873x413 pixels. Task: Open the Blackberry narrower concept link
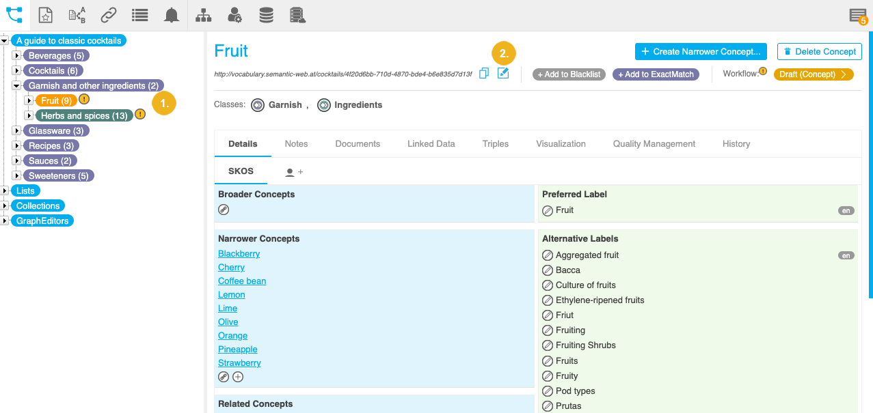[239, 254]
